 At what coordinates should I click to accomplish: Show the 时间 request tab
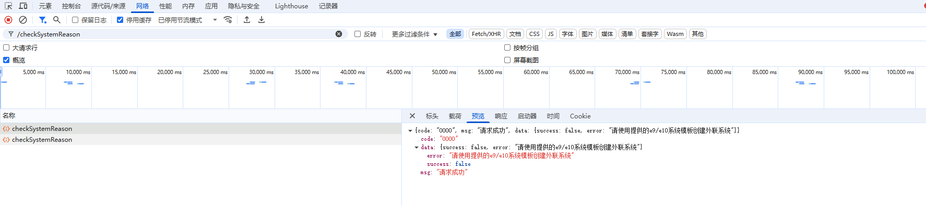coord(553,116)
